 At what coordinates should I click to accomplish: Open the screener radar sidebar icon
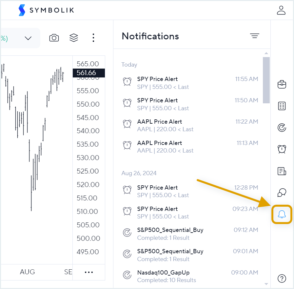point(282,127)
